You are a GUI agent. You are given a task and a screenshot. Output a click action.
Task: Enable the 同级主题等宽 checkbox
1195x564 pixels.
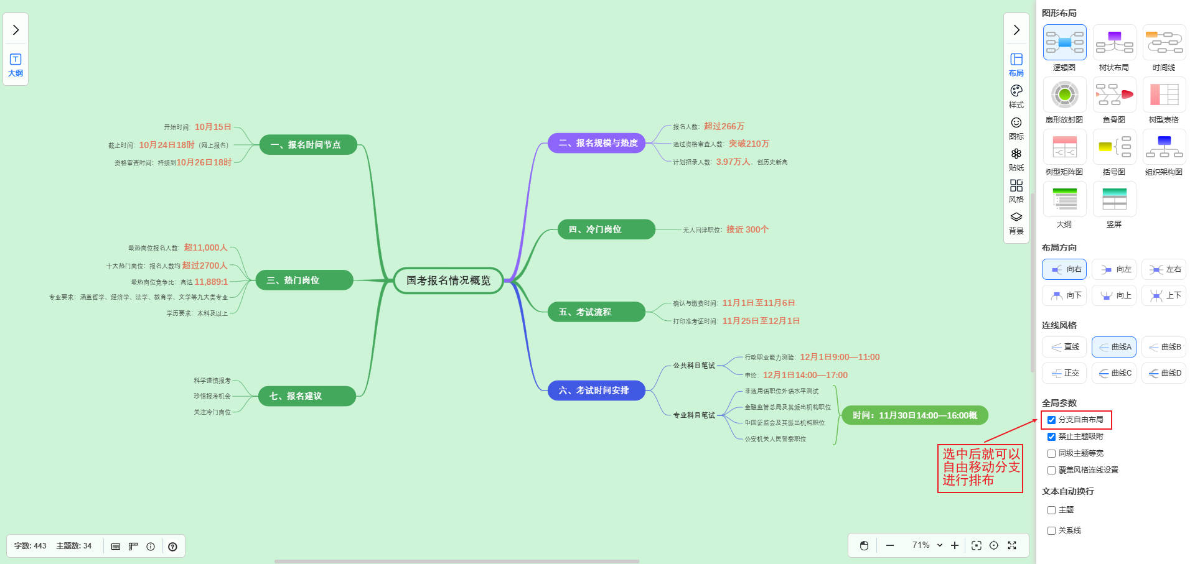[1051, 453]
